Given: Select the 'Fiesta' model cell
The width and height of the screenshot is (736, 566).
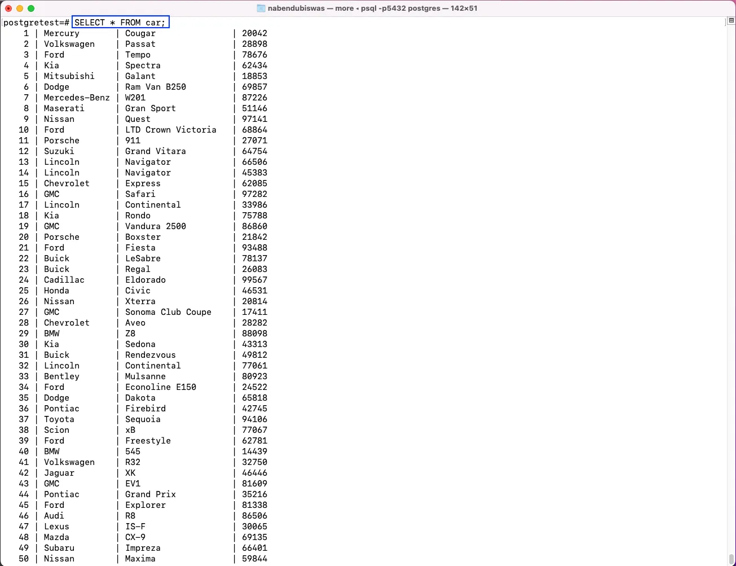Looking at the screenshot, I should (x=140, y=248).
